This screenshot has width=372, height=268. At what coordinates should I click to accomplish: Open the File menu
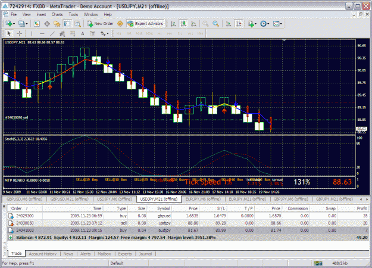(14, 14)
